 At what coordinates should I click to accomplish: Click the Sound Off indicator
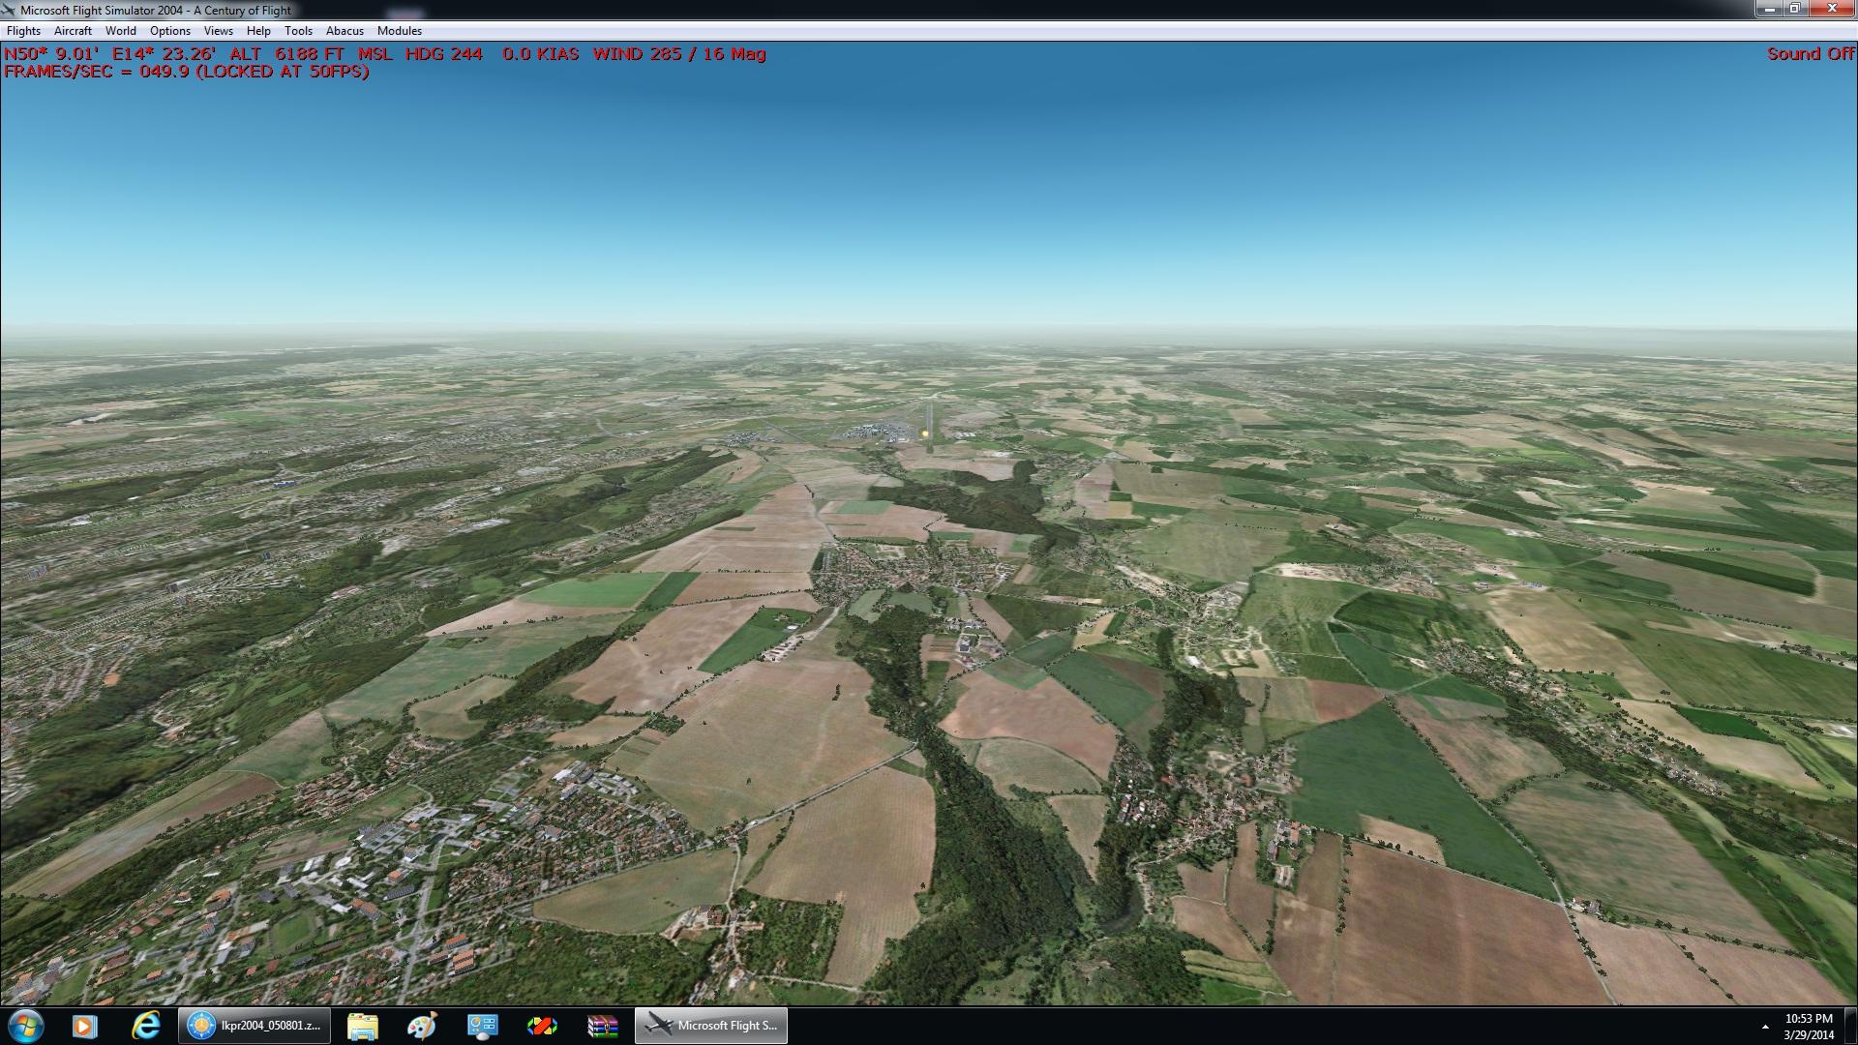tap(1811, 54)
